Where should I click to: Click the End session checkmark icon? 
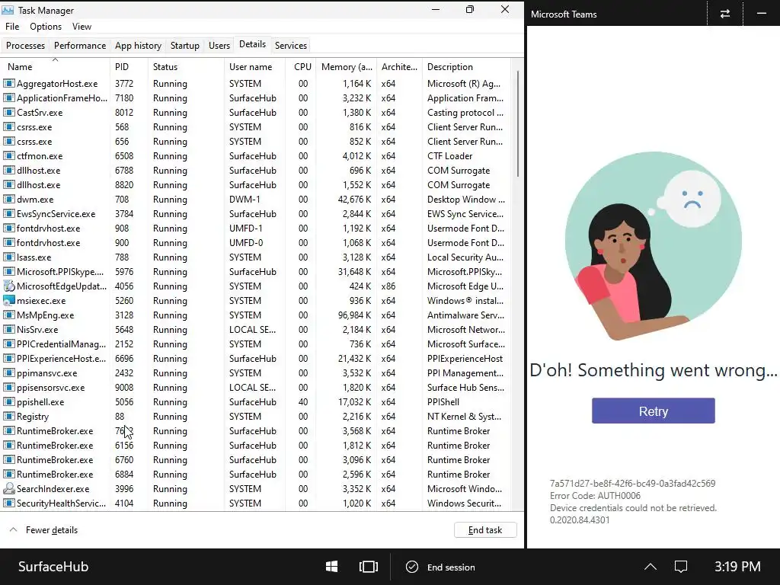click(412, 567)
